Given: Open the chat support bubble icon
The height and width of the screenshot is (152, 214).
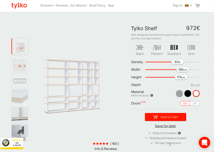Looking at the screenshot, I should [204, 142].
